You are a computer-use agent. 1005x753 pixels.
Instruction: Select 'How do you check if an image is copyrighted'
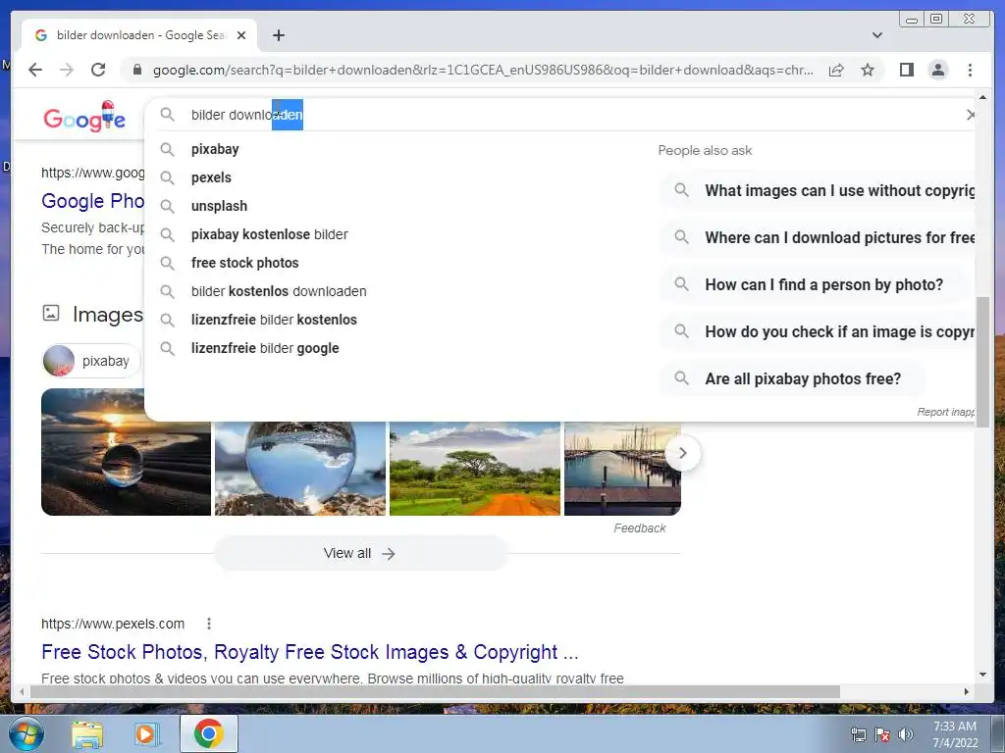click(x=818, y=331)
